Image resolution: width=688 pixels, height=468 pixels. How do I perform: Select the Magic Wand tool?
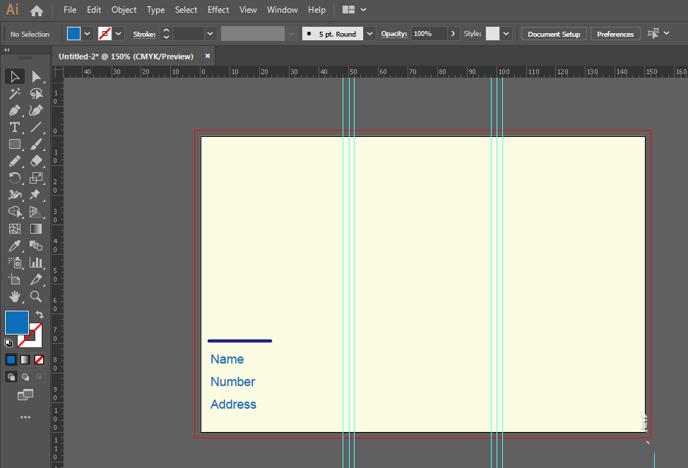pos(14,93)
